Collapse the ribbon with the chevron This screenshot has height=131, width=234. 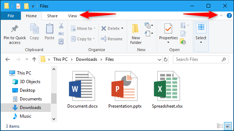[x=221, y=15]
